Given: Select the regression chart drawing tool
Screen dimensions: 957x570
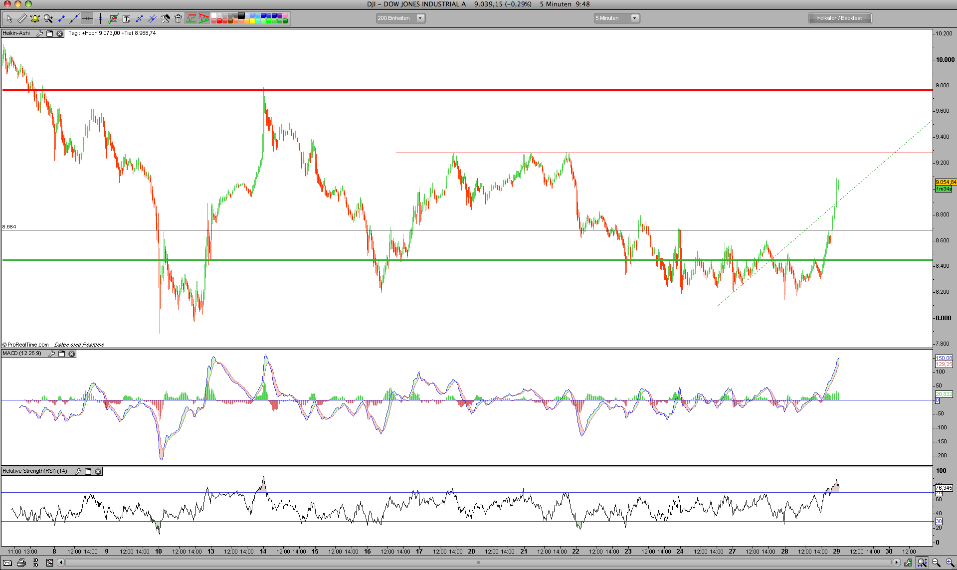Looking at the screenshot, I should (113, 19).
